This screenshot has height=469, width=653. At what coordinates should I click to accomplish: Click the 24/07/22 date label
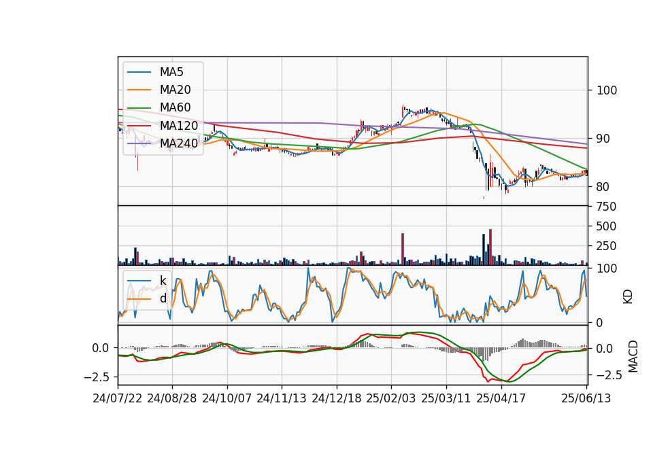tap(118, 398)
